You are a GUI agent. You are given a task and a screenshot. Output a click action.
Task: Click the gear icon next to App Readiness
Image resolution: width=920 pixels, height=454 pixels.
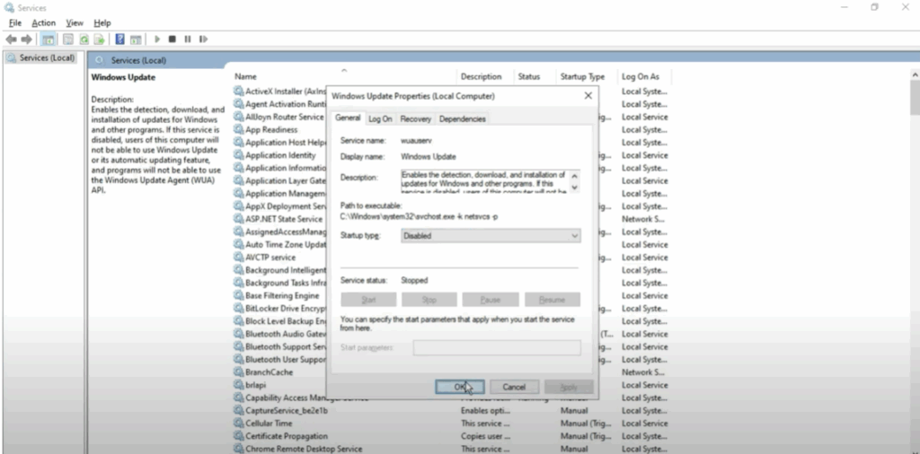(x=238, y=129)
